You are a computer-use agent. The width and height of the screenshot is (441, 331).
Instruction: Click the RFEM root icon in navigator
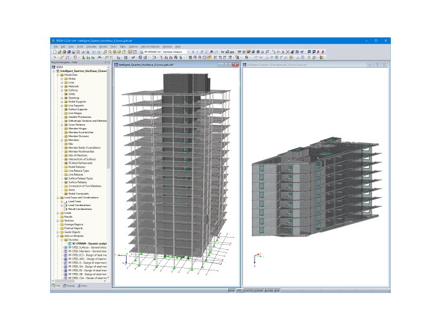click(x=53, y=67)
